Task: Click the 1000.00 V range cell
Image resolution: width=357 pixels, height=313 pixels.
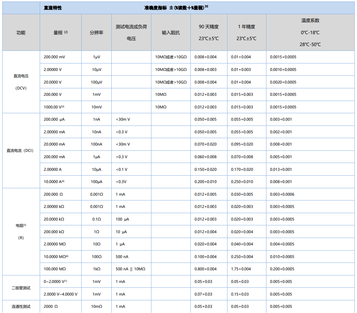Action: click(x=54, y=107)
